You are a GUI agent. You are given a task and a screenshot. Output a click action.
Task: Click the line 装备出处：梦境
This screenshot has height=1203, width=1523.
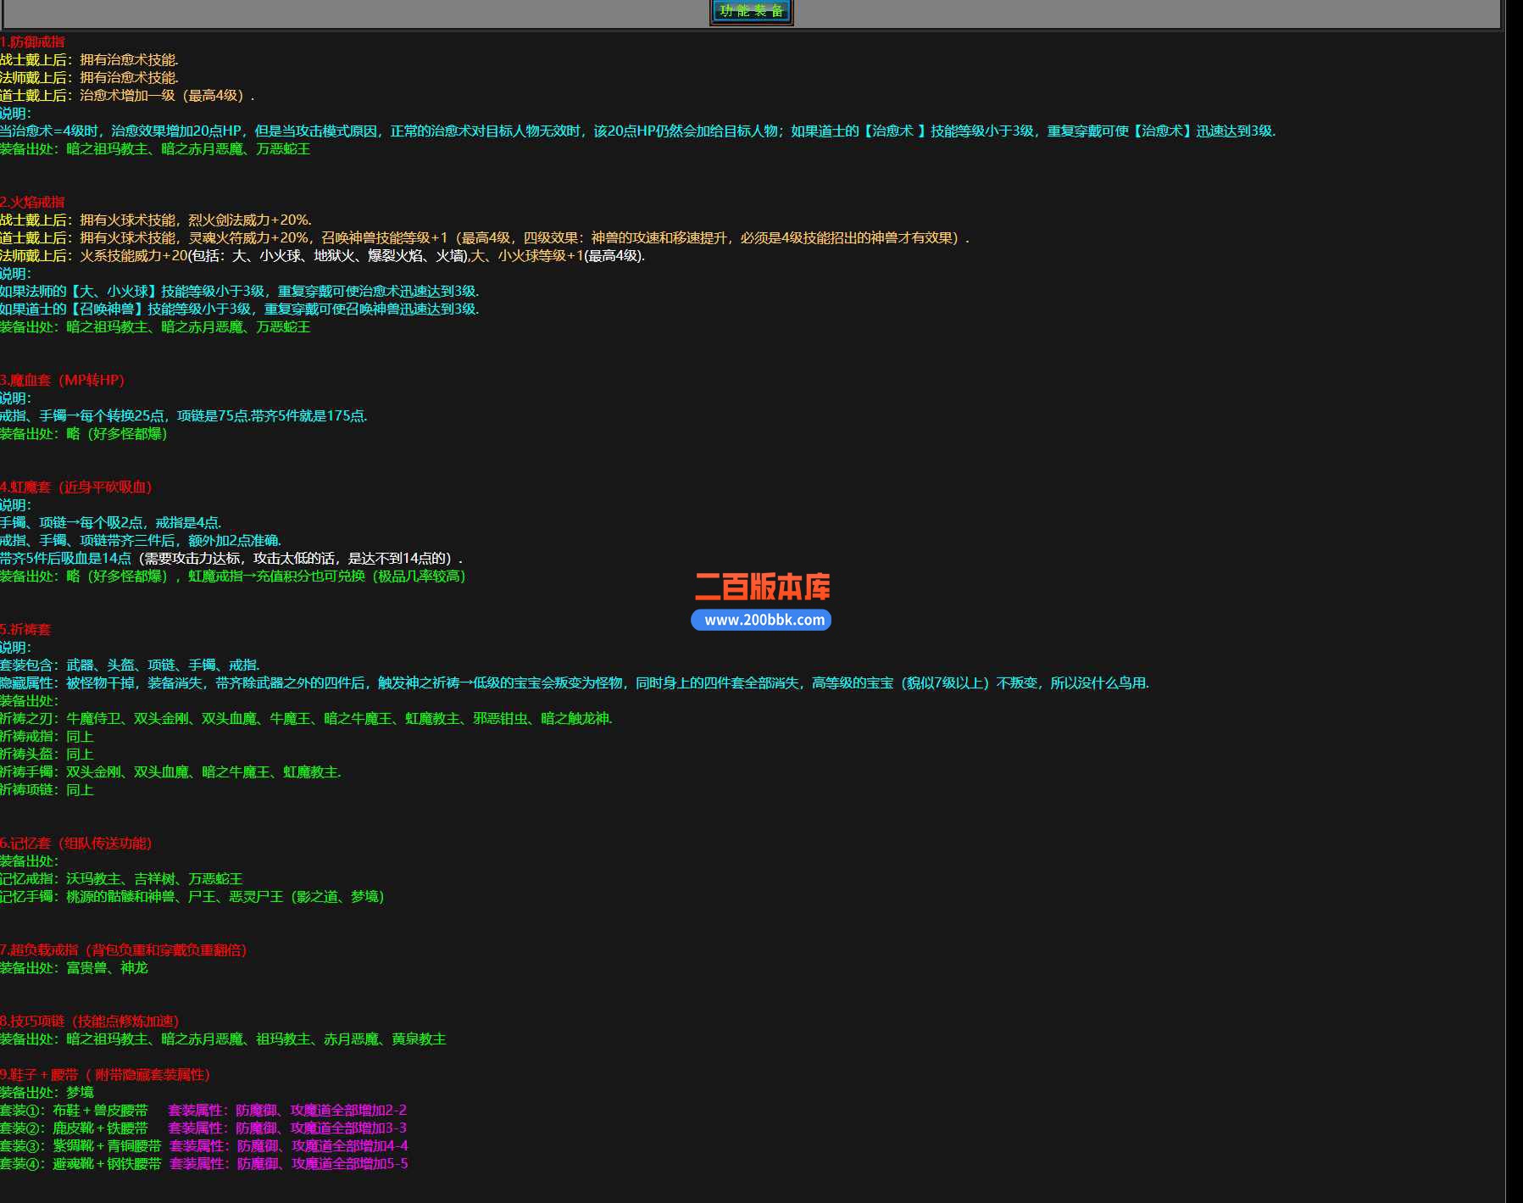point(47,1092)
